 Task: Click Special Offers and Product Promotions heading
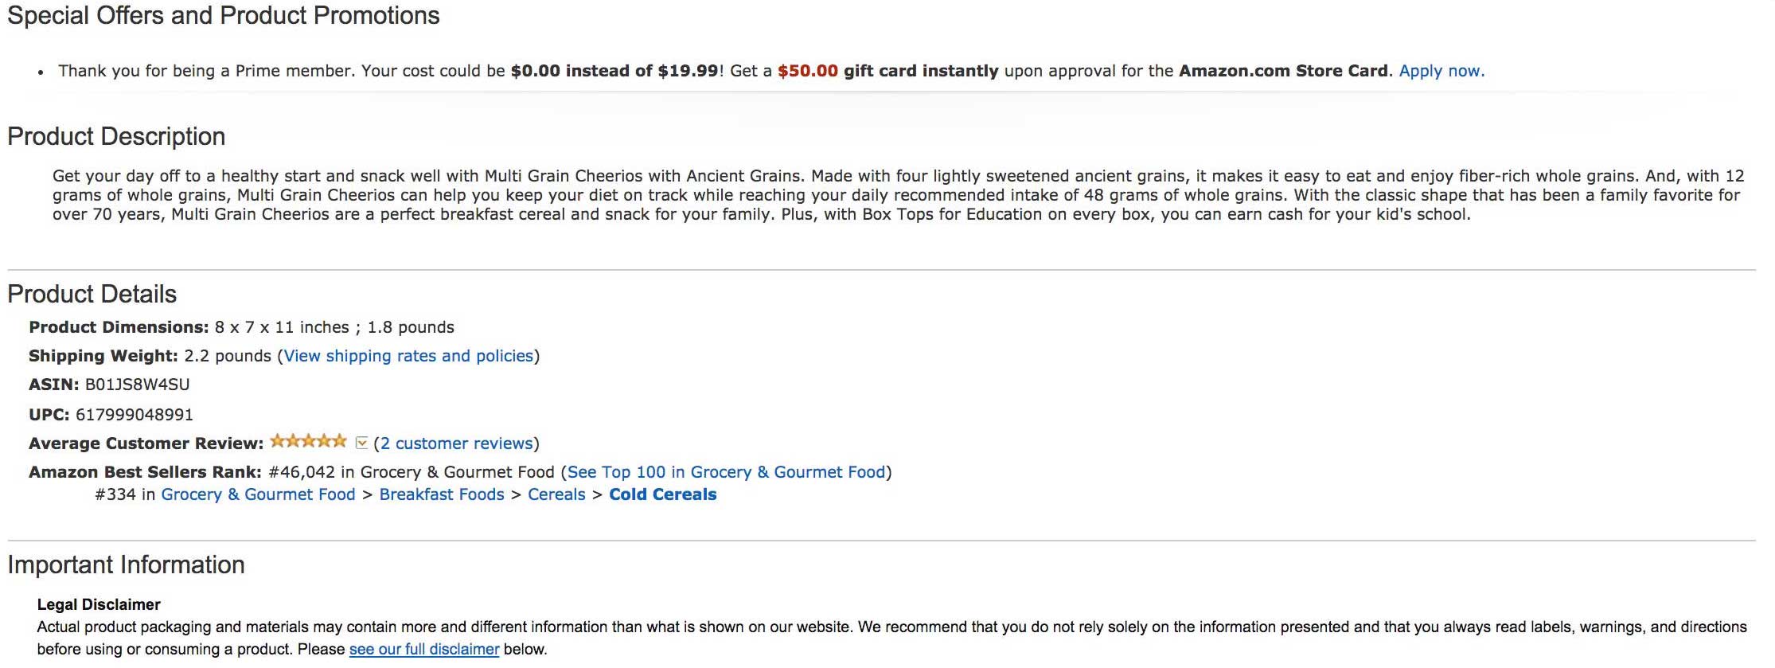pyautogui.click(x=224, y=16)
